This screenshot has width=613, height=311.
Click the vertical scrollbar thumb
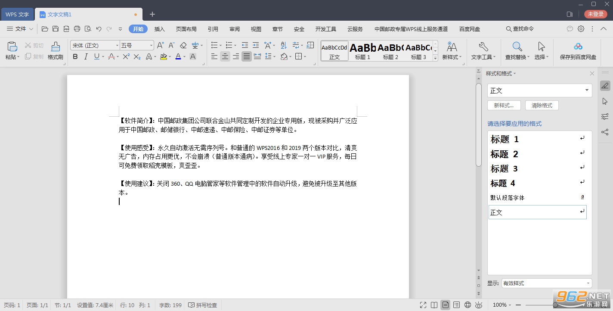(x=479, y=125)
